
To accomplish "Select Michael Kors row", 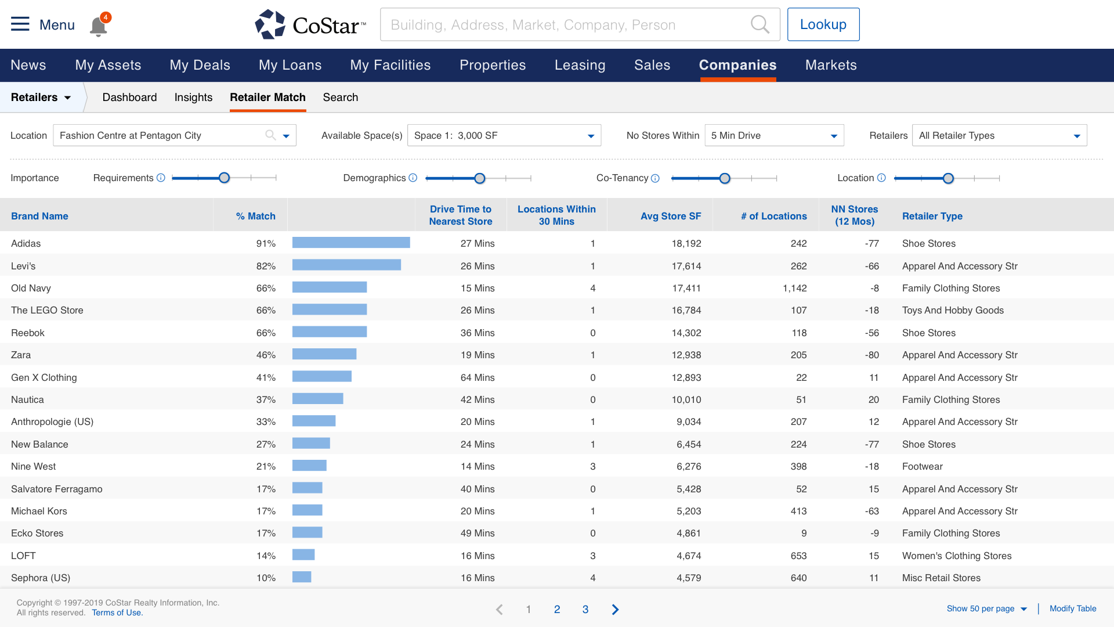I will (557, 511).
